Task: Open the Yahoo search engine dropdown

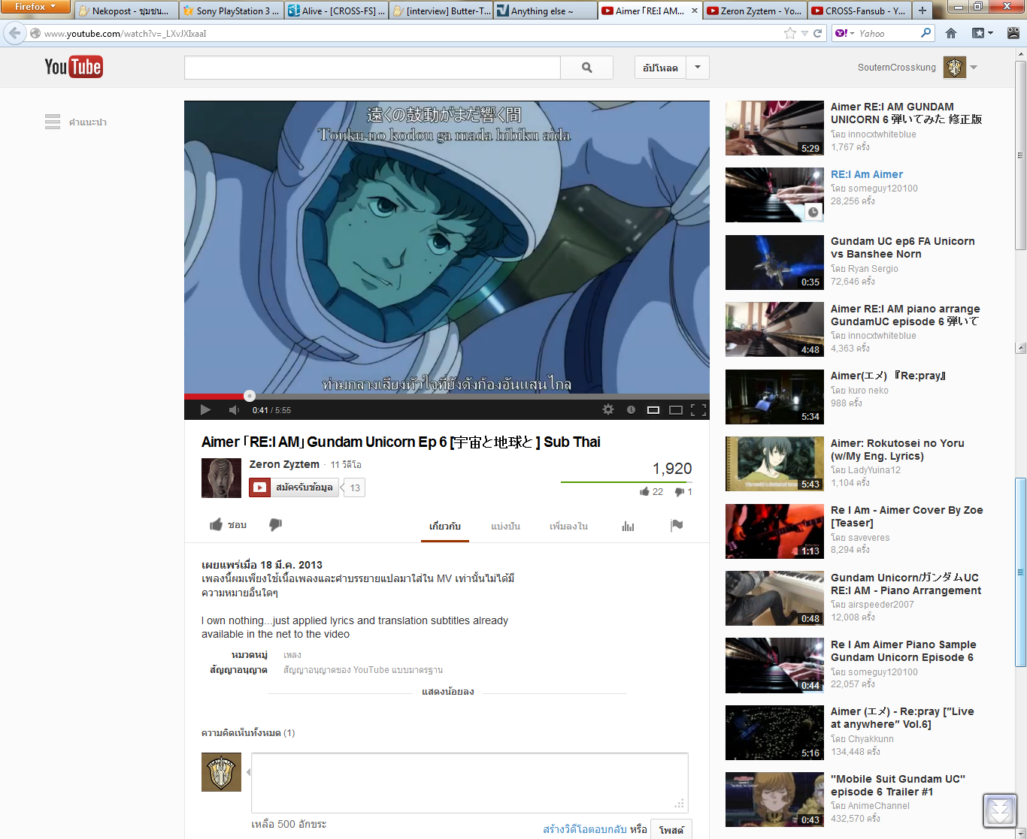Action: coord(845,33)
